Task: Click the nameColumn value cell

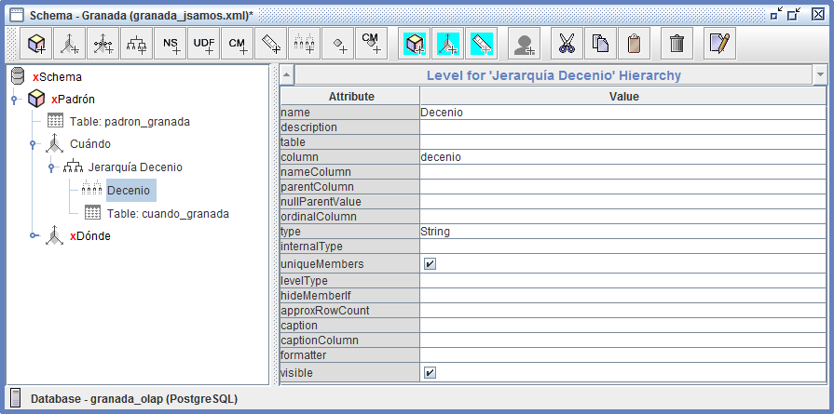Action: (622, 172)
